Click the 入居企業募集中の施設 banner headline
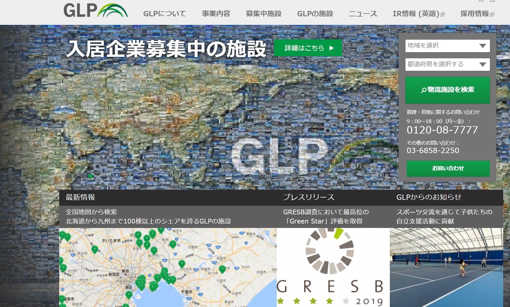This screenshot has height=307, width=510. (x=166, y=49)
